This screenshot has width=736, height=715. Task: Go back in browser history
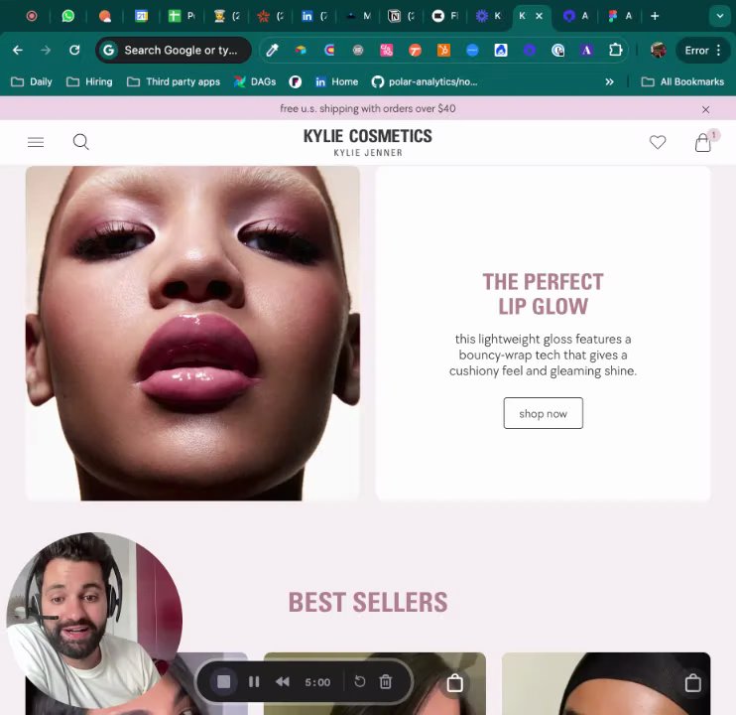18,50
